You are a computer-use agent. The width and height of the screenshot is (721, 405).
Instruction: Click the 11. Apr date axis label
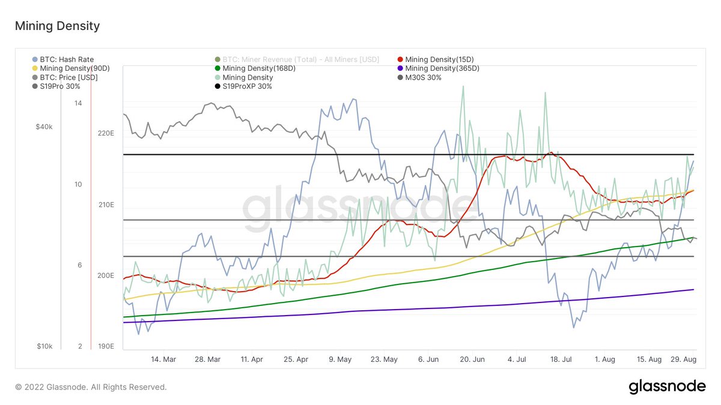click(252, 359)
